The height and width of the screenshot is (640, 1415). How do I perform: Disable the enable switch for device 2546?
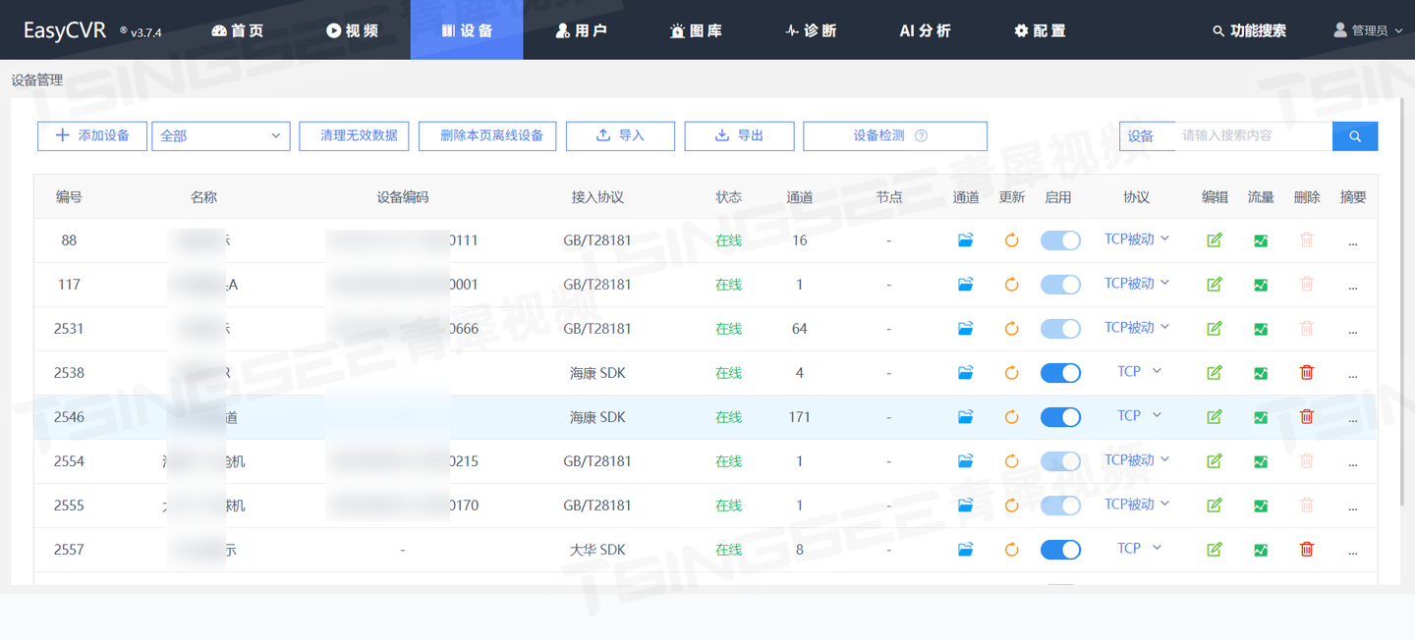[x=1060, y=417]
